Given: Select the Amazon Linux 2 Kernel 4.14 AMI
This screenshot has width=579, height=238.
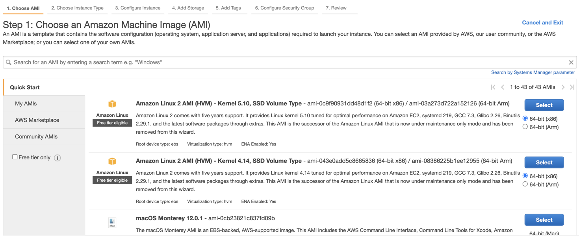Looking at the screenshot, I should click(x=544, y=162).
